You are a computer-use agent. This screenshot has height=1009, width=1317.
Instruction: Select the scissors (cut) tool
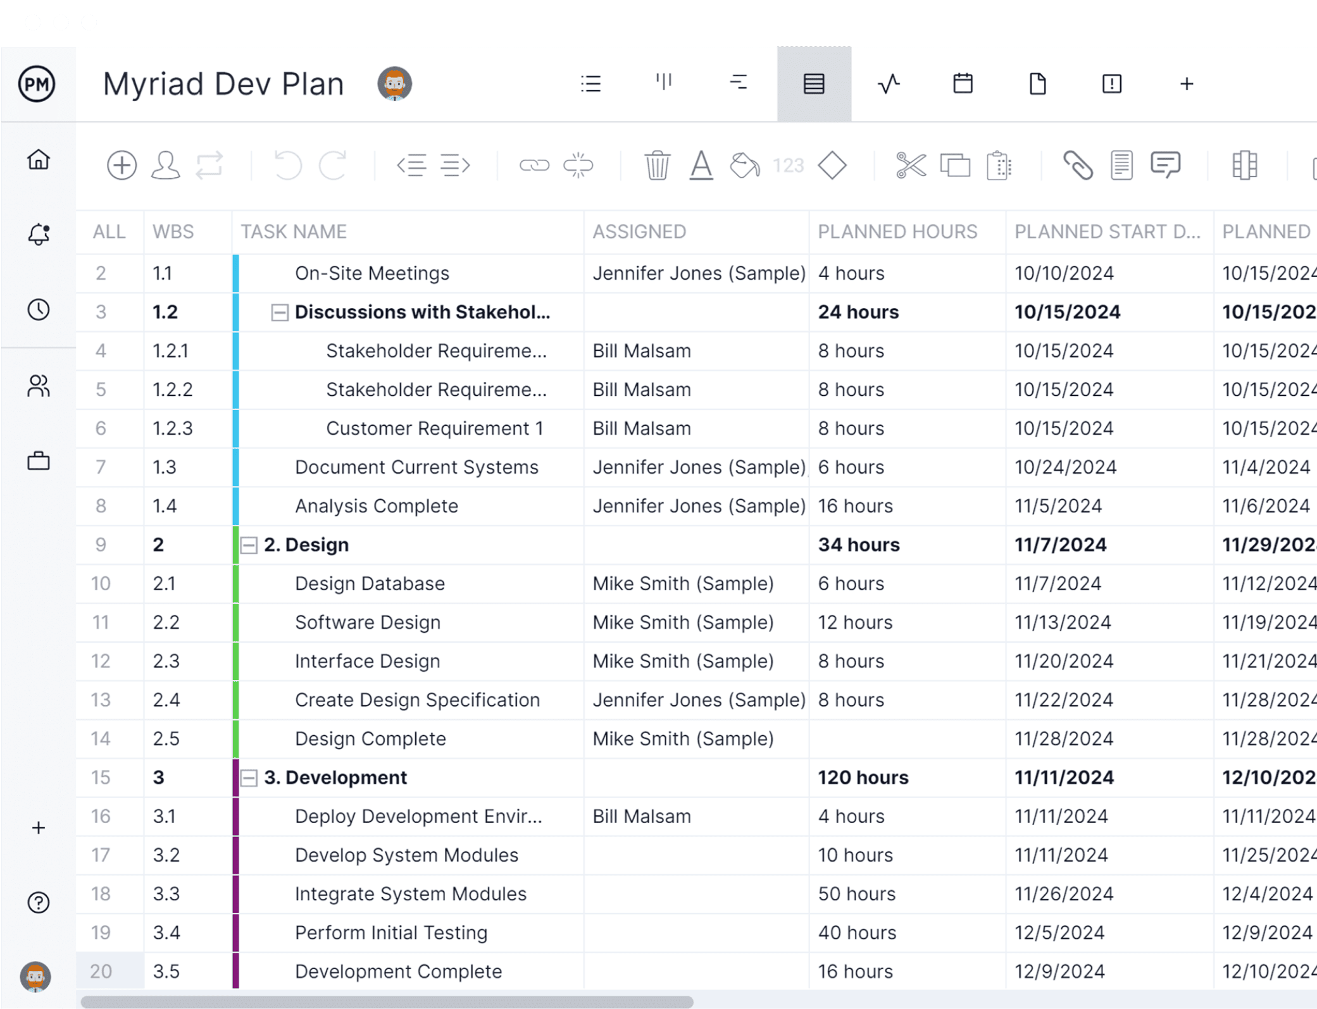tap(910, 166)
